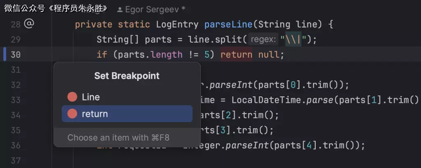Choose the return breakpoint option
Image resolution: width=421 pixels, height=168 pixels.
click(x=95, y=114)
